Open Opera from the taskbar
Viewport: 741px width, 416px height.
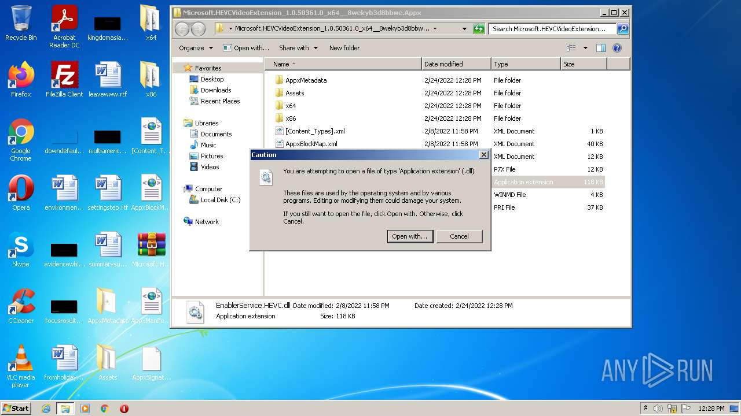click(x=124, y=408)
